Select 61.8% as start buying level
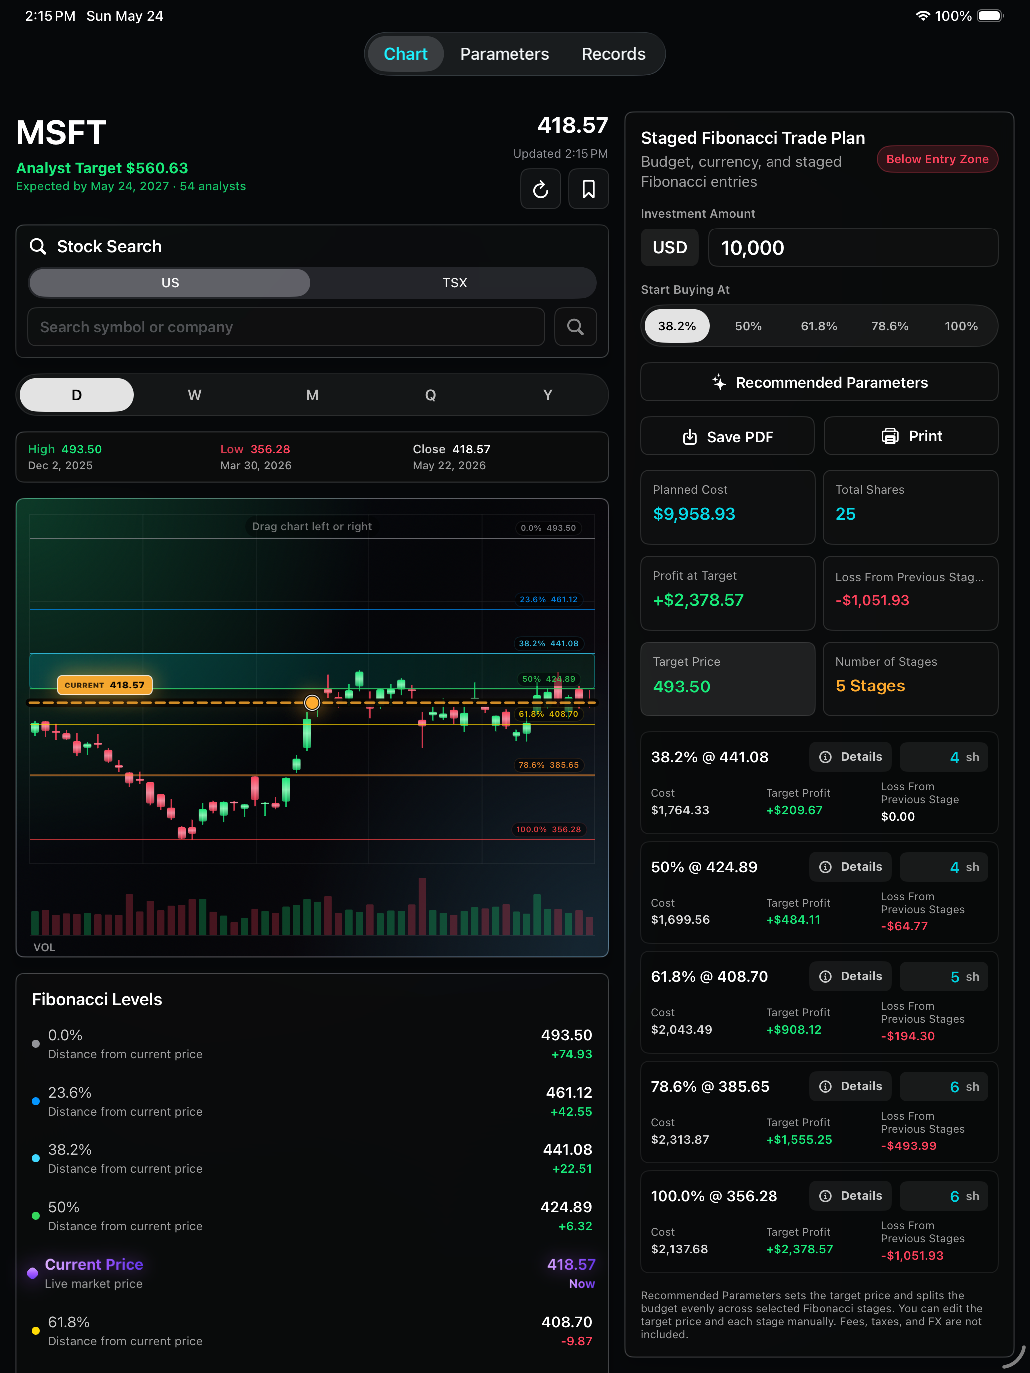 [819, 326]
